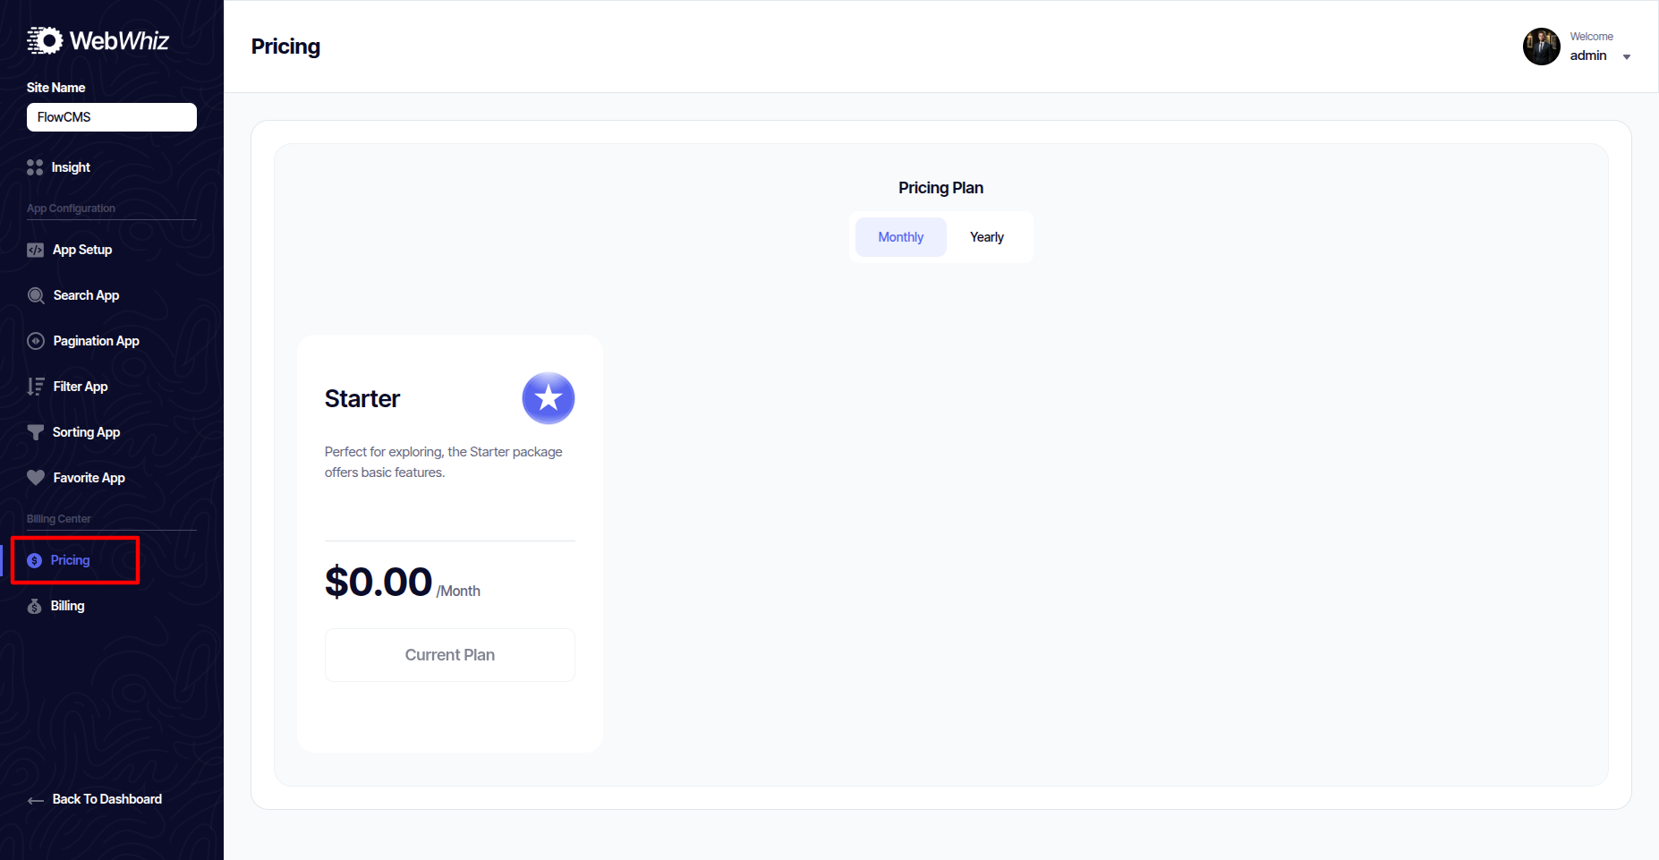Viewport: 1659px width, 860px height.
Task: Click the WebWhiz gear logo icon
Action: tap(45, 40)
